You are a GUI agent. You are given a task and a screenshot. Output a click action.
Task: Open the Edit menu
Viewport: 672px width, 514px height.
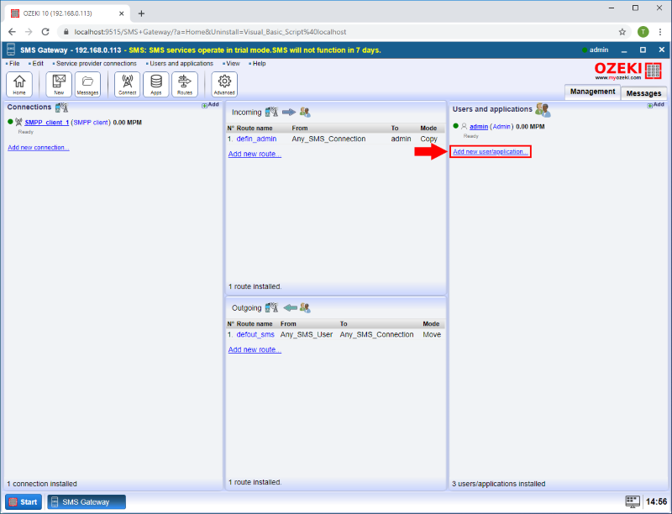pyautogui.click(x=38, y=63)
